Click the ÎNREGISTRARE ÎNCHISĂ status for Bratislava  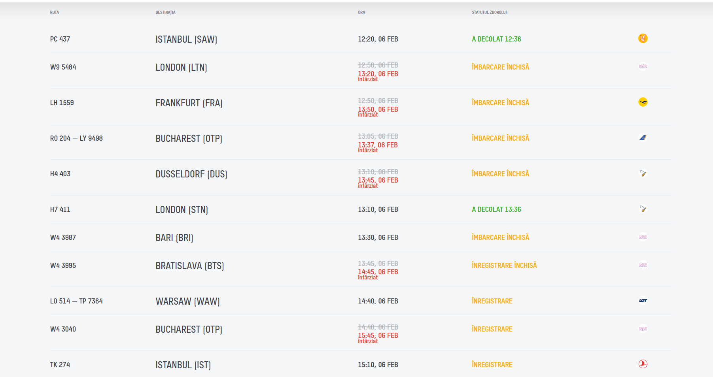pos(504,266)
